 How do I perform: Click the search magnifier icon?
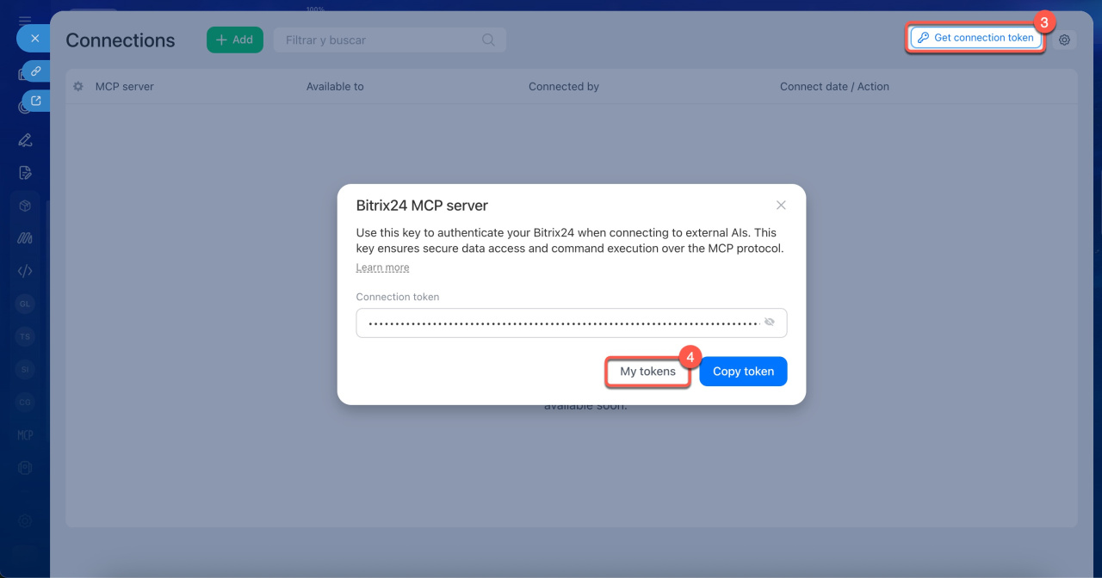point(488,40)
